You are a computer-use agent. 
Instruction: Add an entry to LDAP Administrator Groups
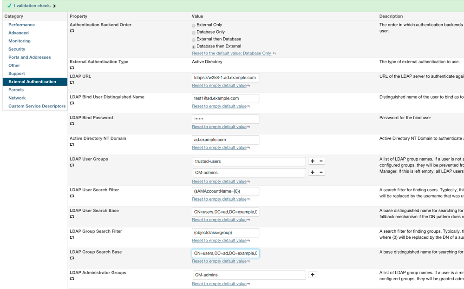pos(313,275)
